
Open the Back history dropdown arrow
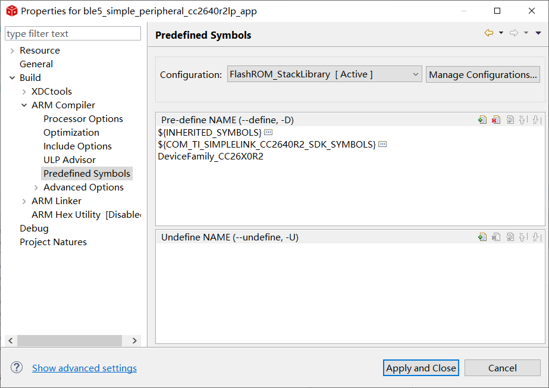pyautogui.click(x=501, y=33)
